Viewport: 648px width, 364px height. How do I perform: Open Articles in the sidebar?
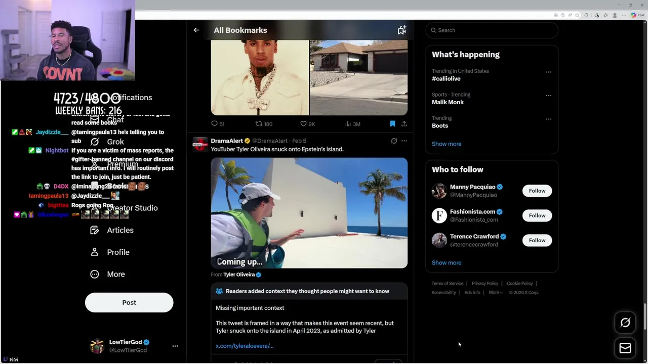120,230
